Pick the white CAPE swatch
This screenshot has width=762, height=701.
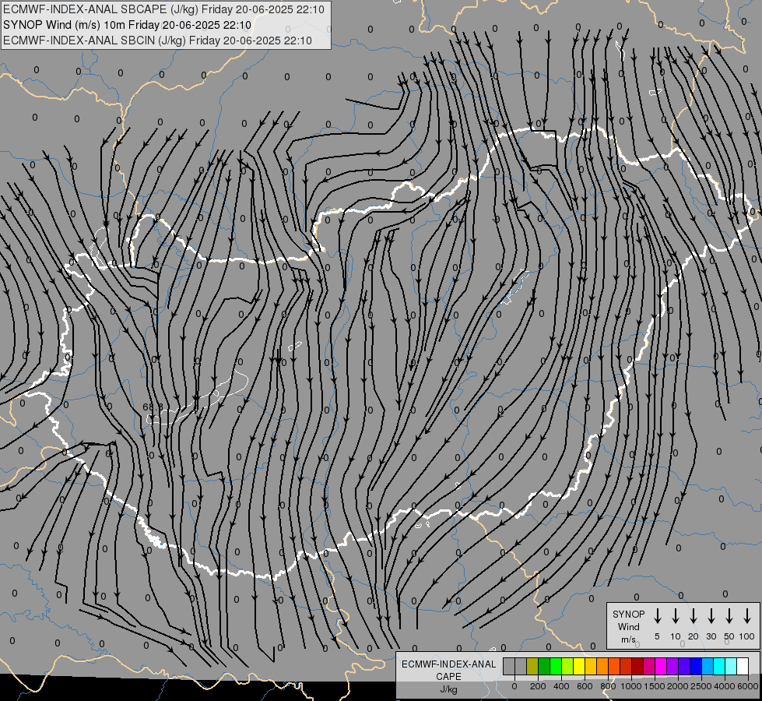tap(742, 666)
